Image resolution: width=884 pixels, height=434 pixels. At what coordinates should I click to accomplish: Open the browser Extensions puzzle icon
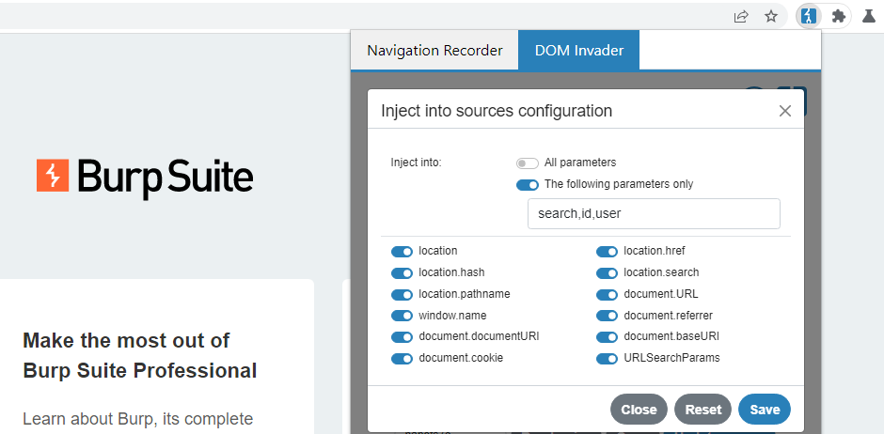(839, 16)
